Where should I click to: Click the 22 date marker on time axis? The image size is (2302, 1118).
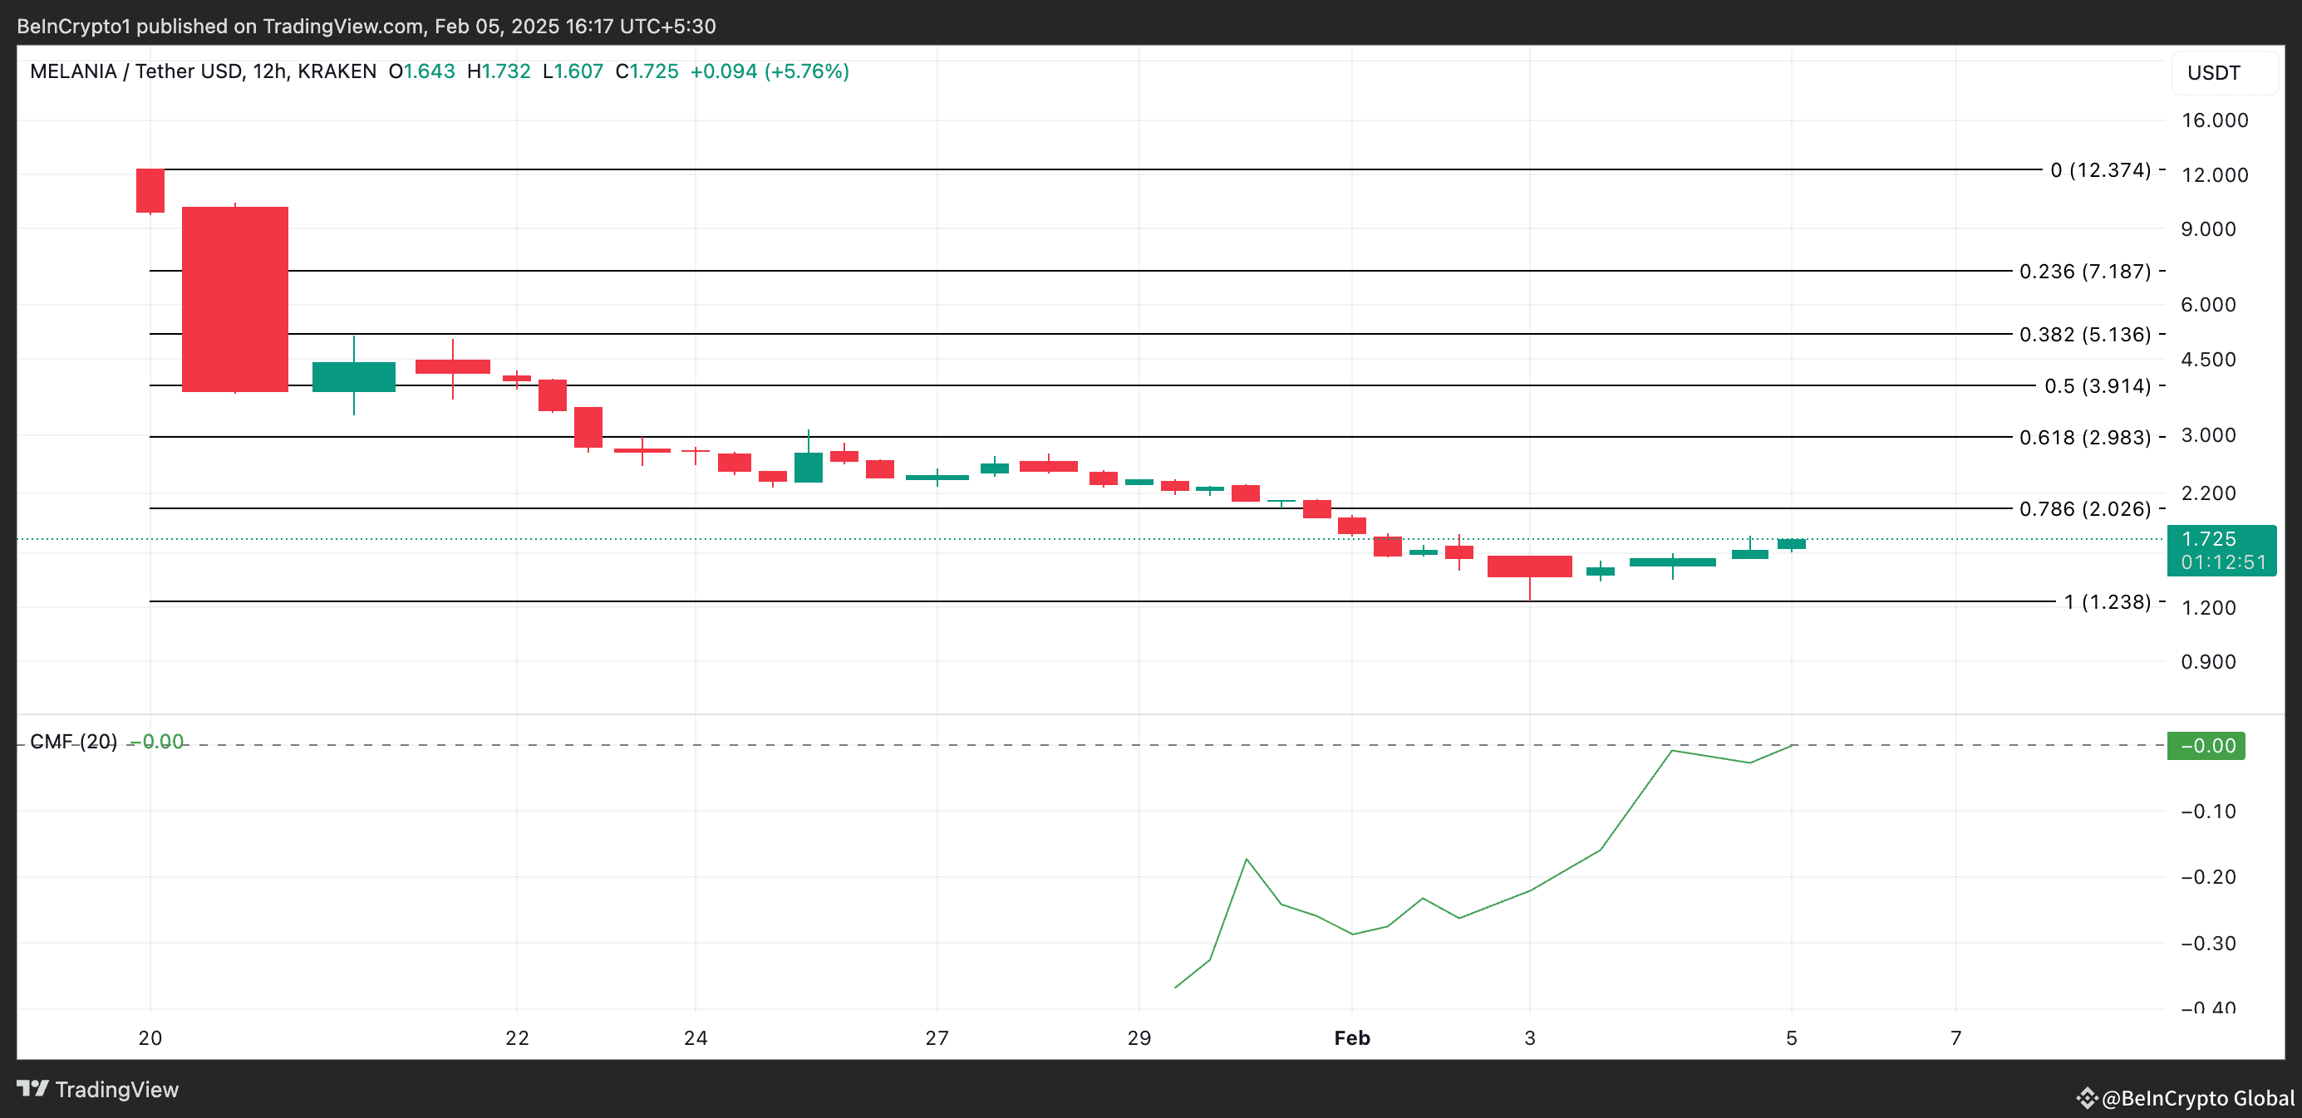[517, 1037]
